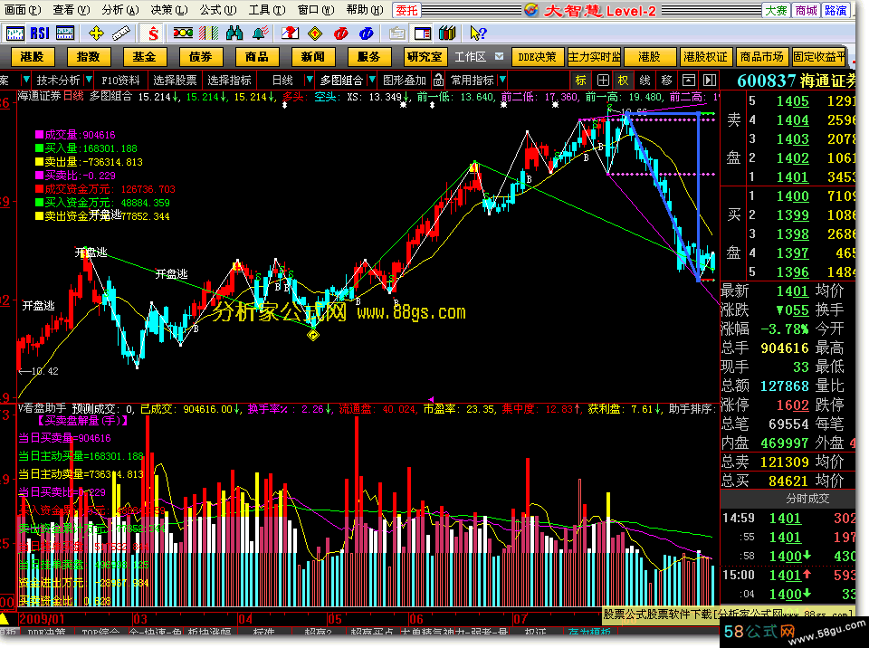Select the ruler measurement tool
The width and height of the screenshot is (869, 648).
point(121,33)
